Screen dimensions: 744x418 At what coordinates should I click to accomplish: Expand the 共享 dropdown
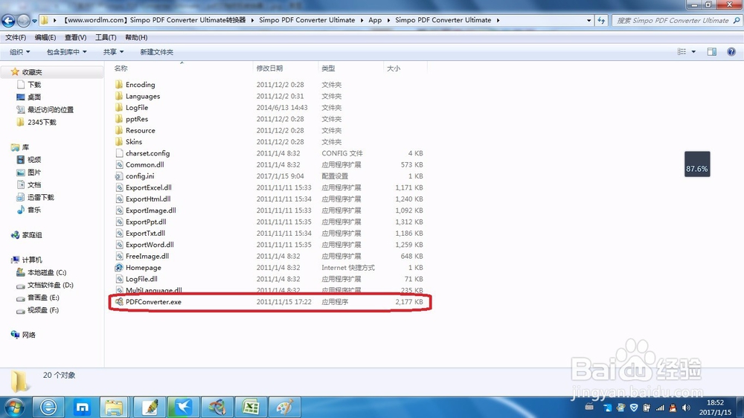point(113,52)
